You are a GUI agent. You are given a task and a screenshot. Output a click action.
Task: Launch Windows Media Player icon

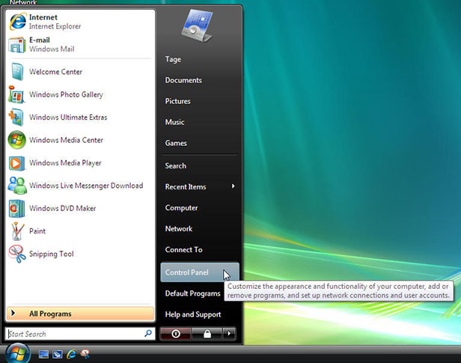tap(16, 163)
